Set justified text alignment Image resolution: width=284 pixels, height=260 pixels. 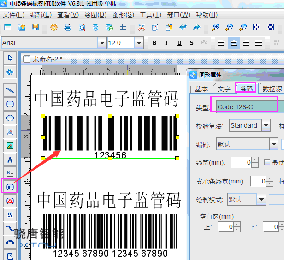coord(259,43)
